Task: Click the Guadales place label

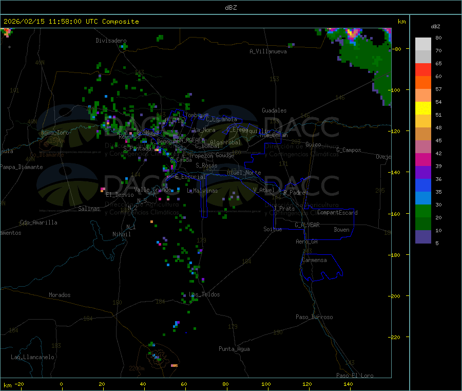Action: pos(274,110)
